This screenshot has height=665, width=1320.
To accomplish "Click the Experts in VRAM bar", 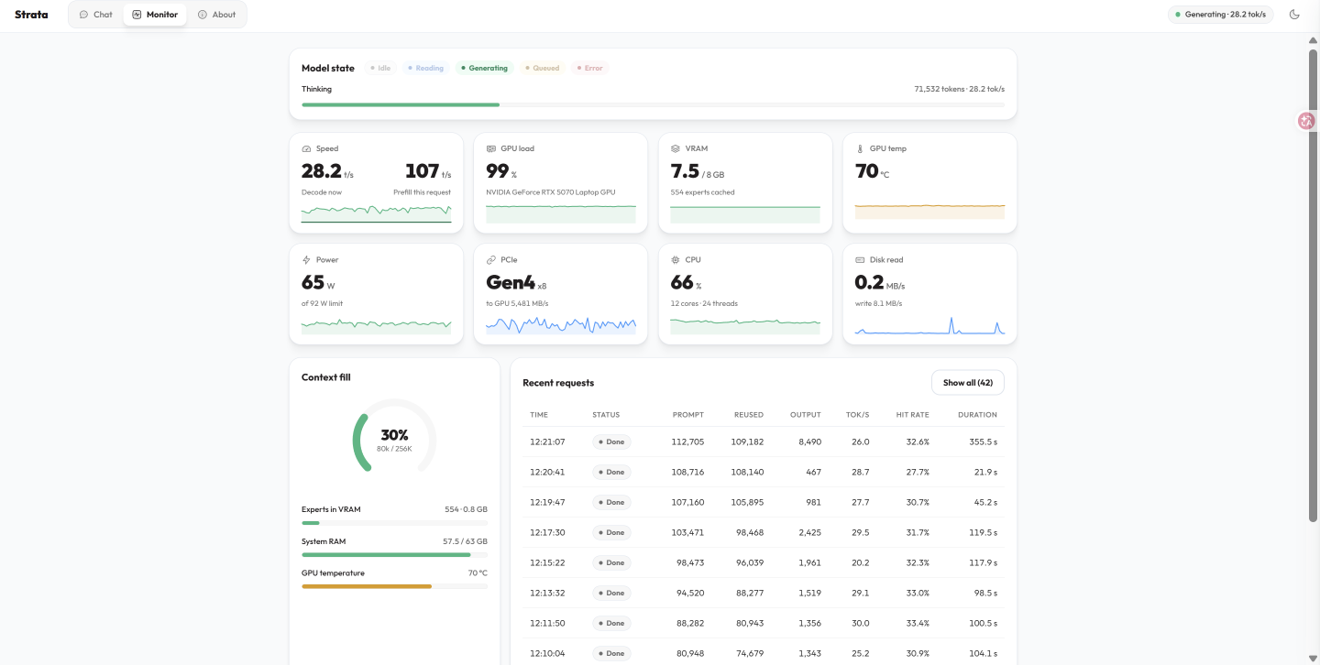I will [394, 523].
